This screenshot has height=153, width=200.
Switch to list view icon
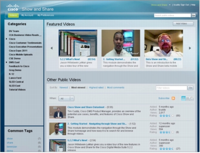pyautogui.click(x=183, y=98)
